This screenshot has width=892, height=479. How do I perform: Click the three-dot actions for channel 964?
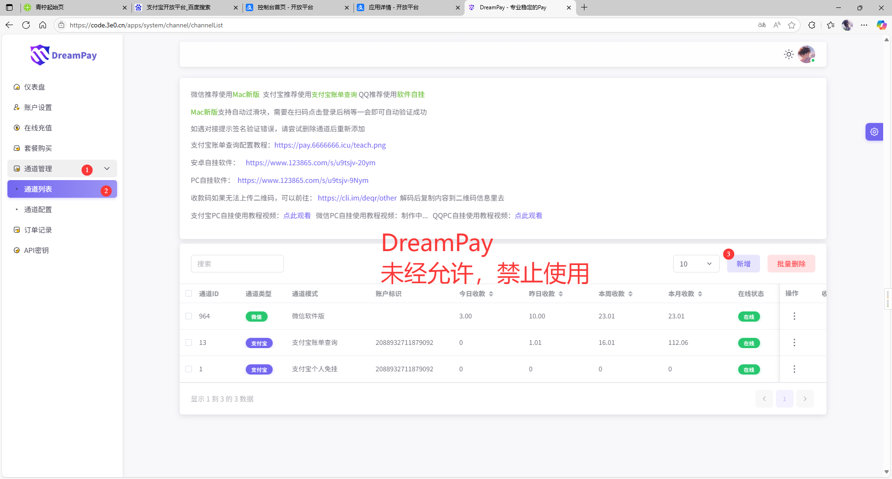pos(794,316)
